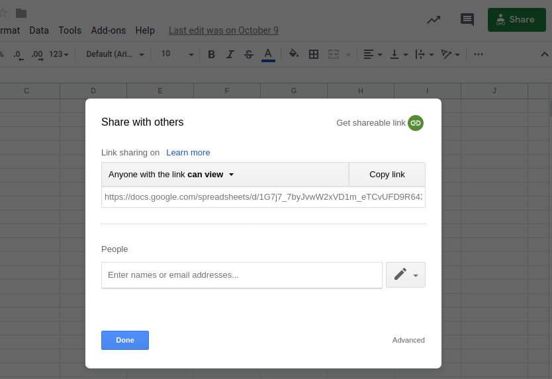Toggle bold formatting in toolbar
552x379 pixels.
[211, 54]
